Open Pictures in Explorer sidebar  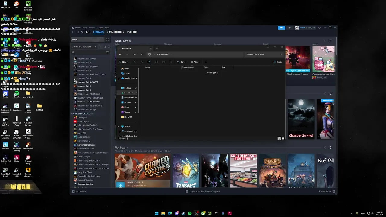coord(126,102)
